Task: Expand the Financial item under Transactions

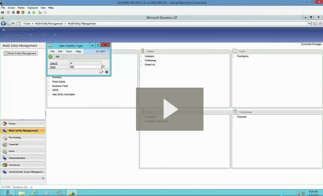Action: (x=242, y=117)
